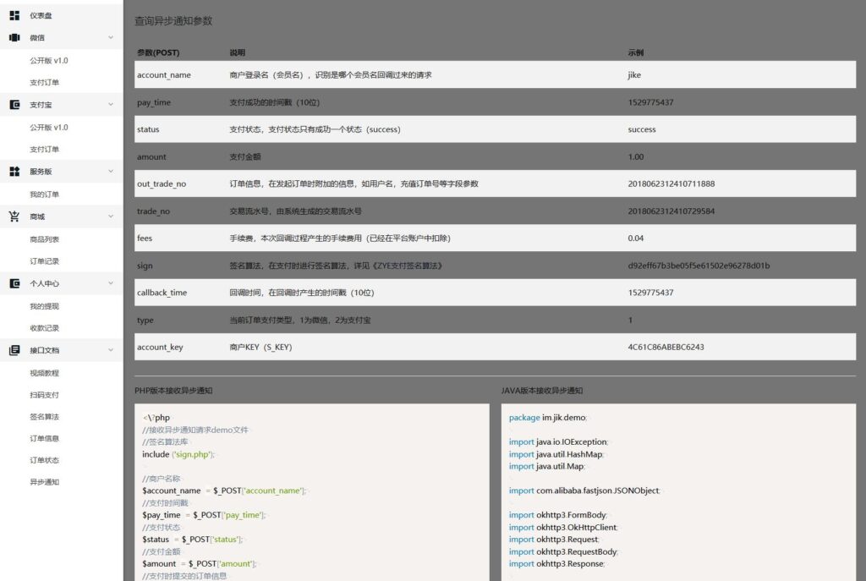Screen dimensions: 866x581
Task: Go to 我的订单 under 服务版
Action: 45,195
